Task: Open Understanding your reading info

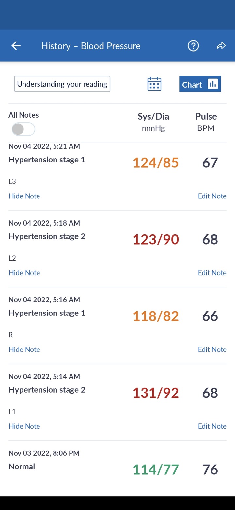Action: click(62, 84)
